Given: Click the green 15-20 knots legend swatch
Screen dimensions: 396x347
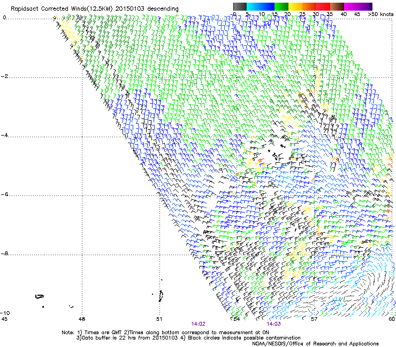Looking at the screenshot, I should [x=281, y=6].
